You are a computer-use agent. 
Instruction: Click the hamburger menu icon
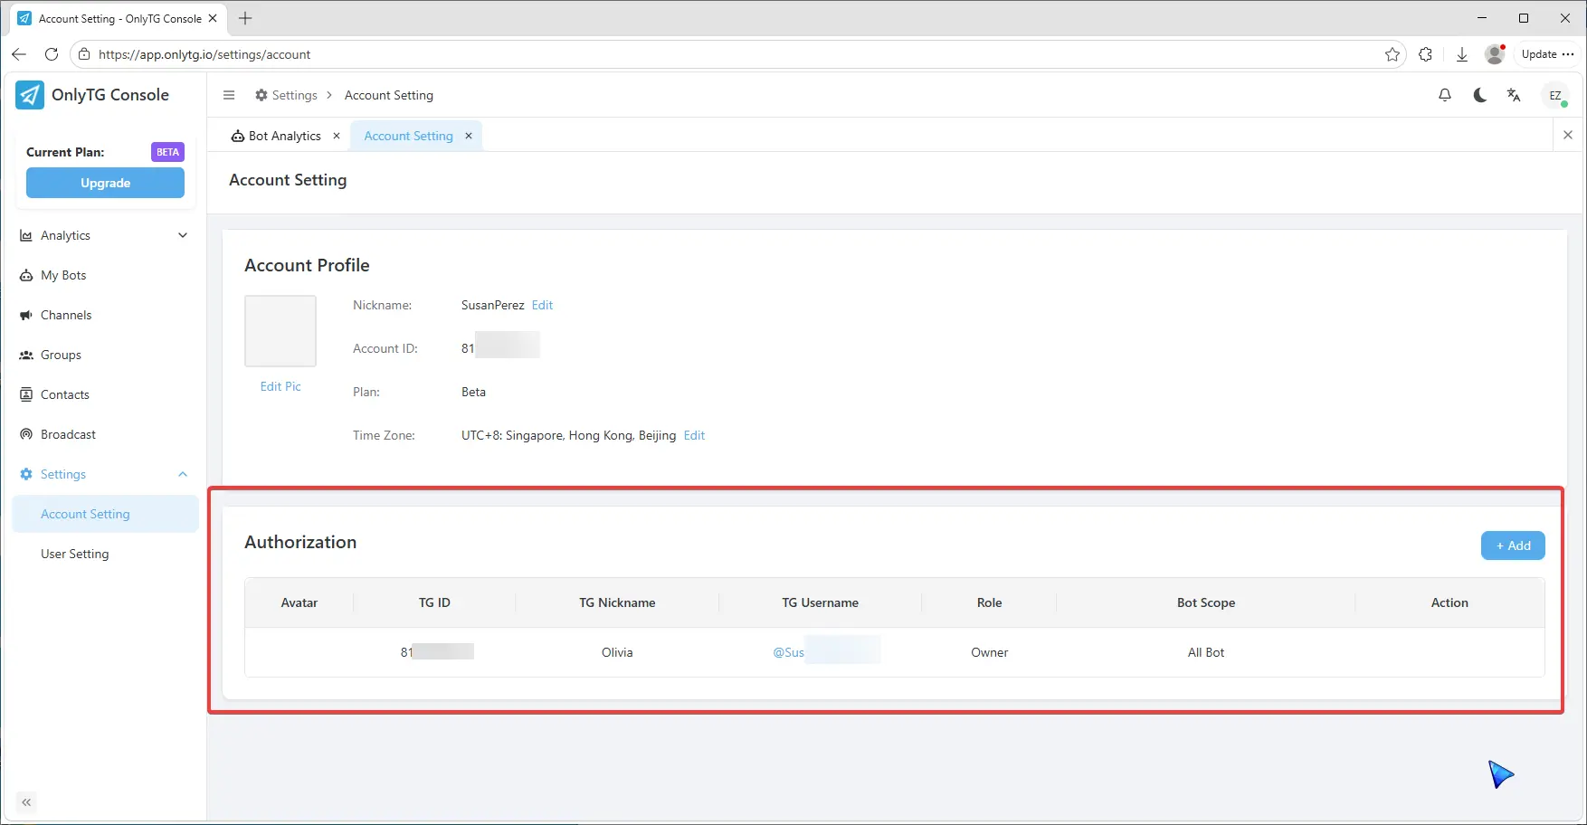[229, 95]
